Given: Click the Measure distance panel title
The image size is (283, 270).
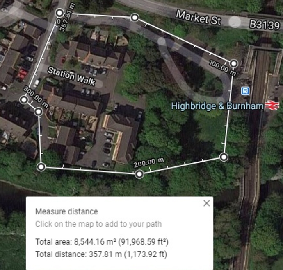Looking at the screenshot, I should point(66,211).
